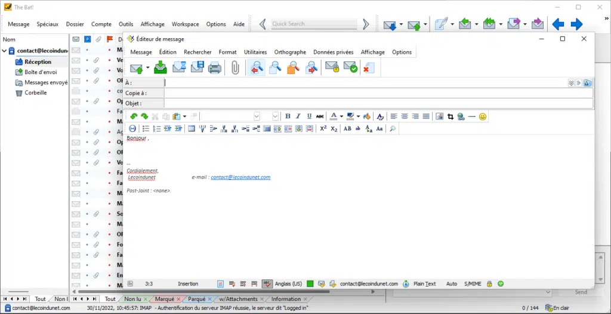Switch to the w/Attachments tab
Viewport: 611px width, 314px height.
coord(238,299)
